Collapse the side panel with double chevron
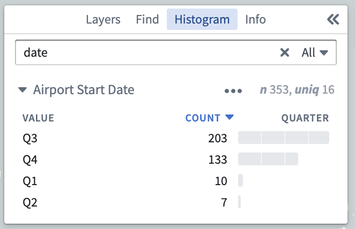Screen dimensions: 355x229 click(x=333, y=19)
